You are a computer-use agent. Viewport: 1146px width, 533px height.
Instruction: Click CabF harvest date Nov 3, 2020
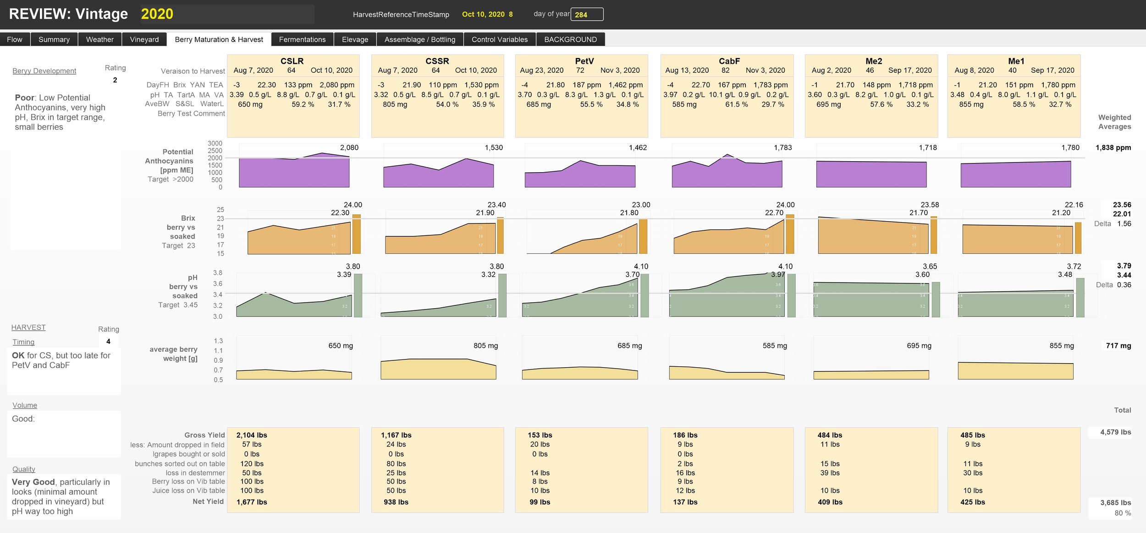click(x=766, y=70)
